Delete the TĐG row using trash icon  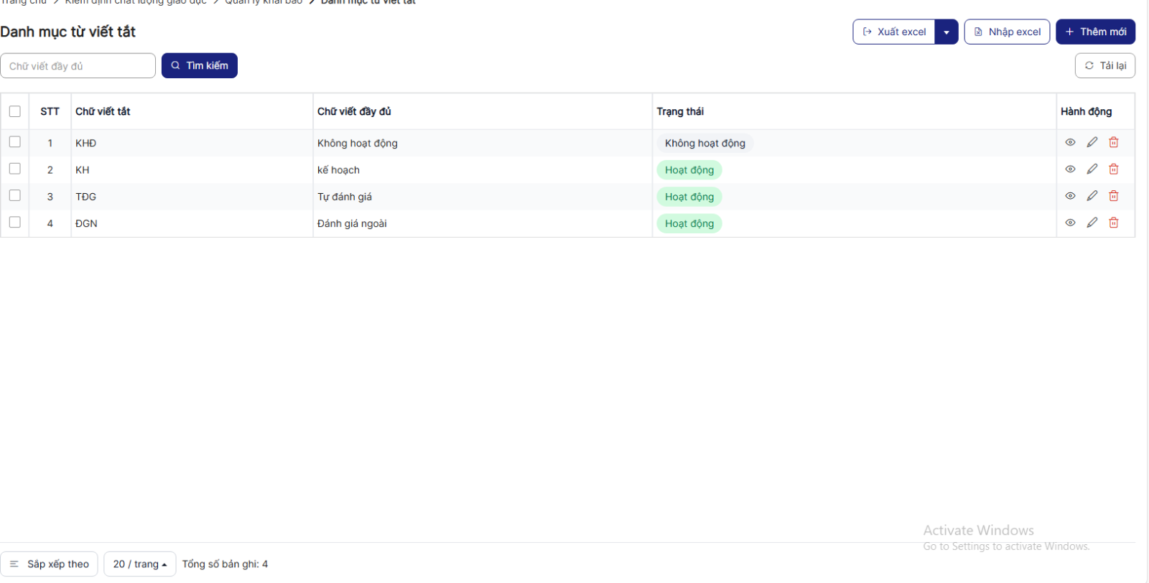(1113, 196)
